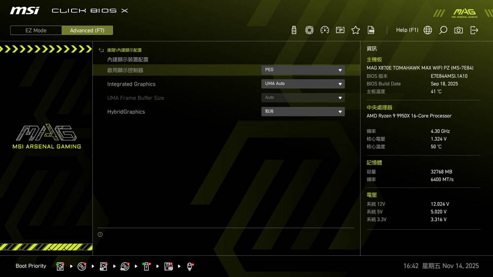The image size is (493, 277).
Task: Click the exit door icon
Action: tap(474, 30)
